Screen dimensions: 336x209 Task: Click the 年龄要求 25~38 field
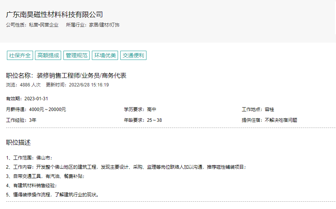pos(143,120)
